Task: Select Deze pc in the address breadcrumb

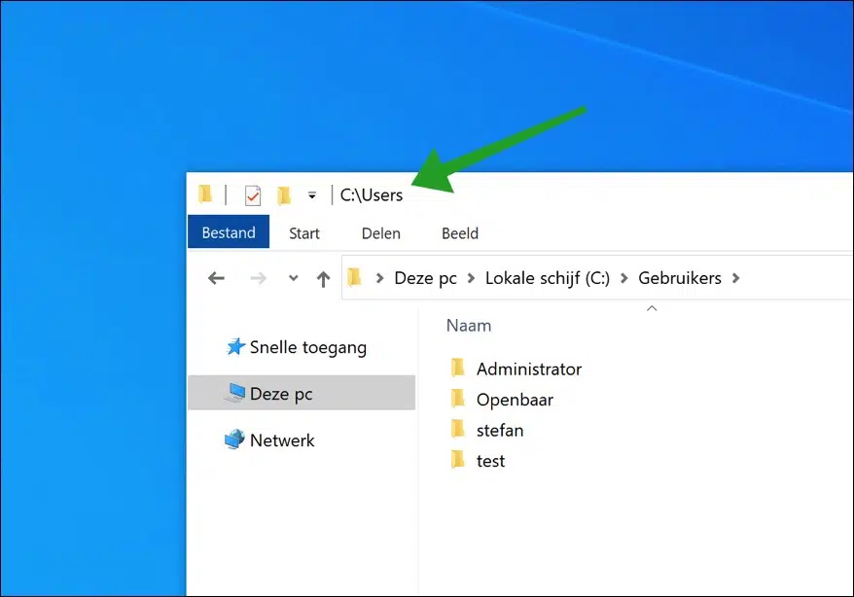Action: (425, 278)
